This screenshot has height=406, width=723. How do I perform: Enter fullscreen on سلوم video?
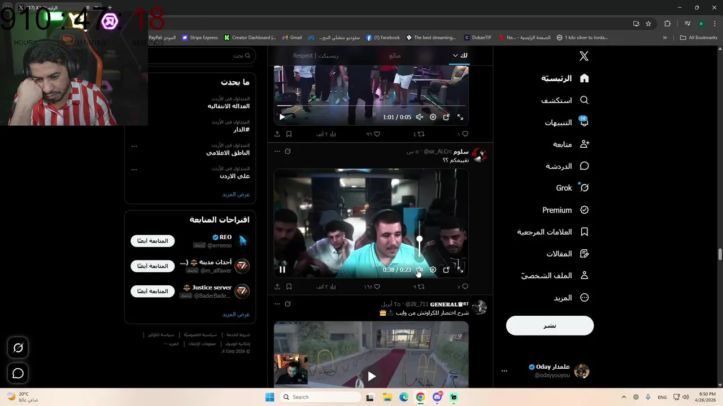[460, 270]
